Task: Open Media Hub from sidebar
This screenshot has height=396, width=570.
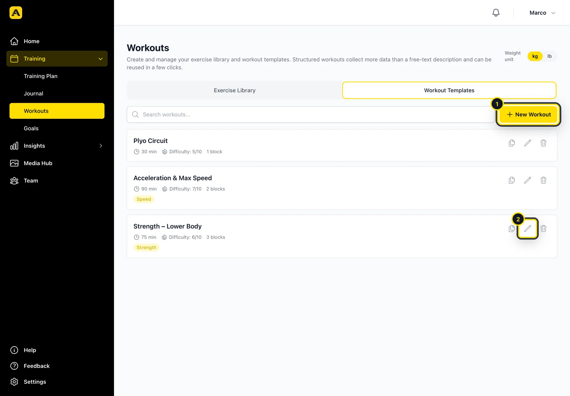Action: click(x=57, y=163)
